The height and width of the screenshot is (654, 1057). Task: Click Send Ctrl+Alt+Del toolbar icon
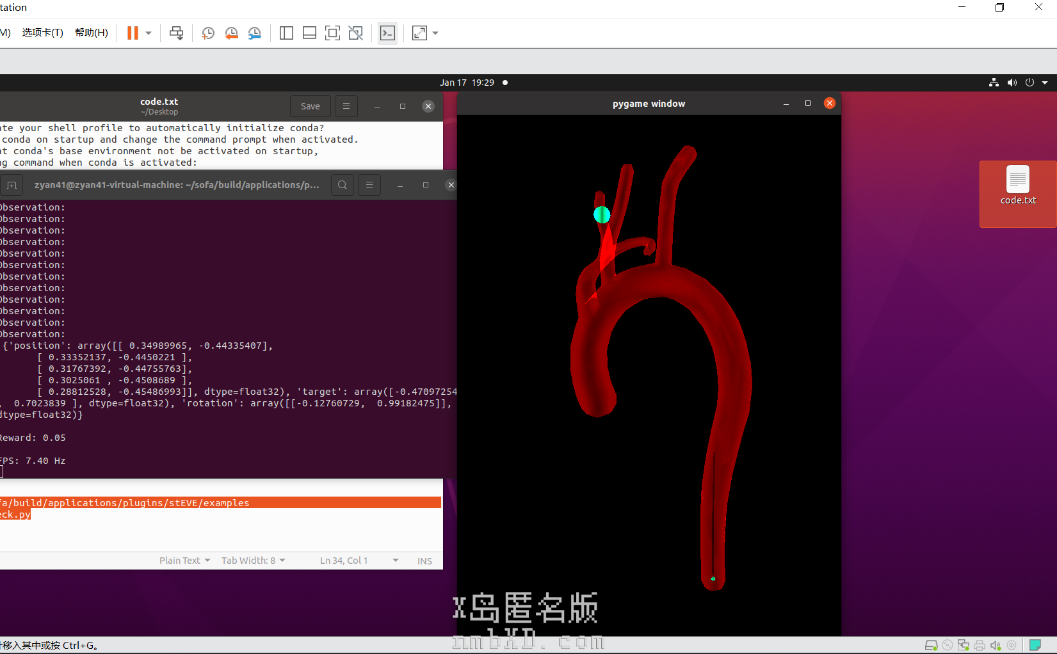pyautogui.click(x=176, y=33)
